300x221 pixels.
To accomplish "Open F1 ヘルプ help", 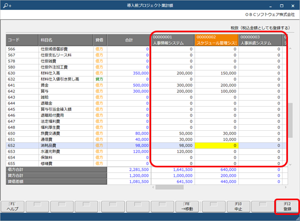I will tap(13, 206).
